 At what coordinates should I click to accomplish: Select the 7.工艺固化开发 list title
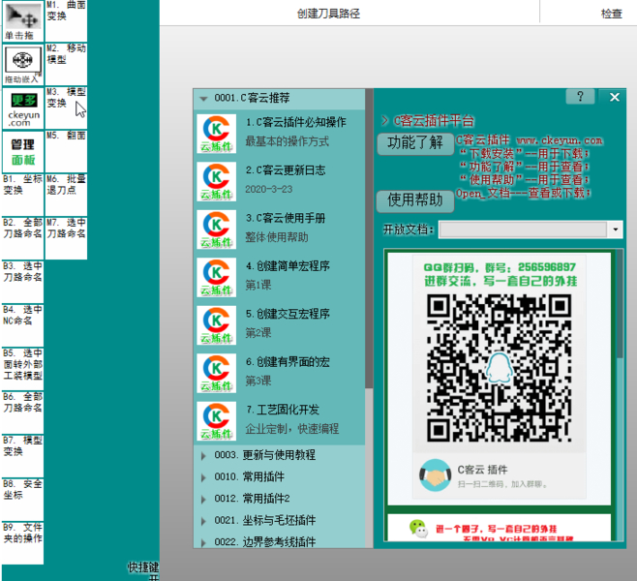pos(283,410)
